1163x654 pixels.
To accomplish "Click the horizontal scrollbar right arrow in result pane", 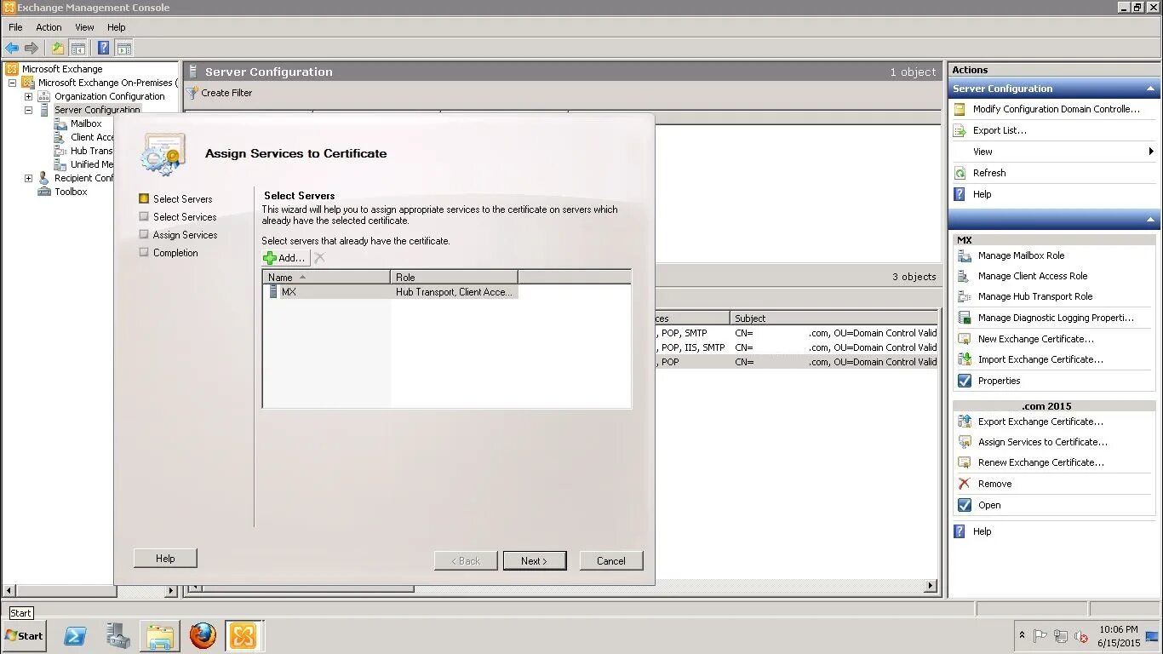I will pos(931,586).
